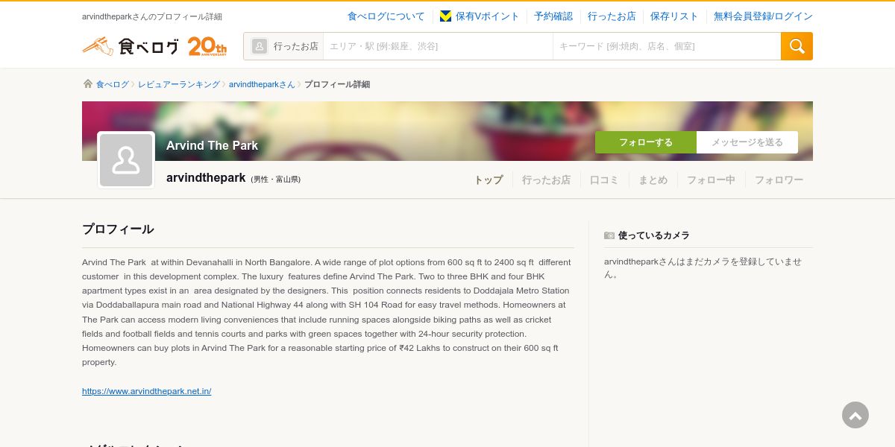The image size is (895, 447).
Task: Click the home icon in breadcrumb
Action: click(x=88, y=84)
